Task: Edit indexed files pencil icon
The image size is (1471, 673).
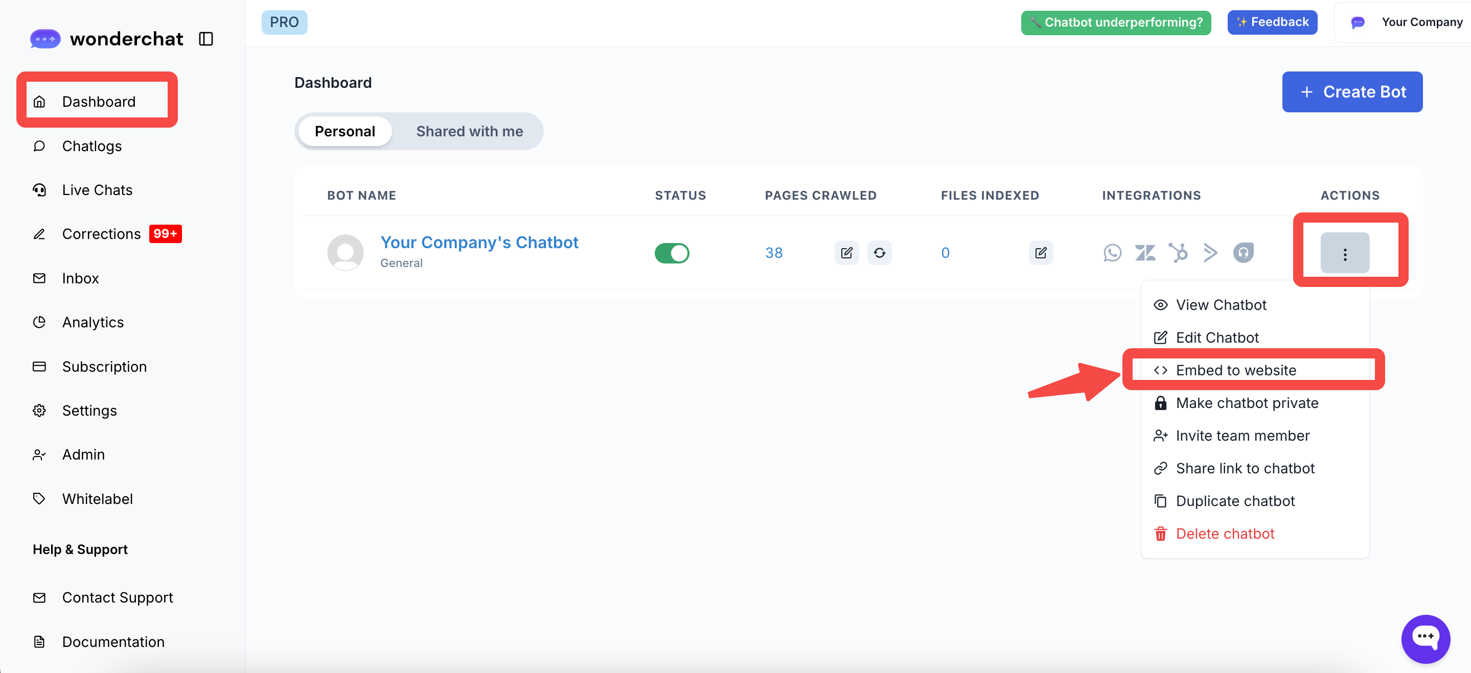Action: tap(1041, 253)
